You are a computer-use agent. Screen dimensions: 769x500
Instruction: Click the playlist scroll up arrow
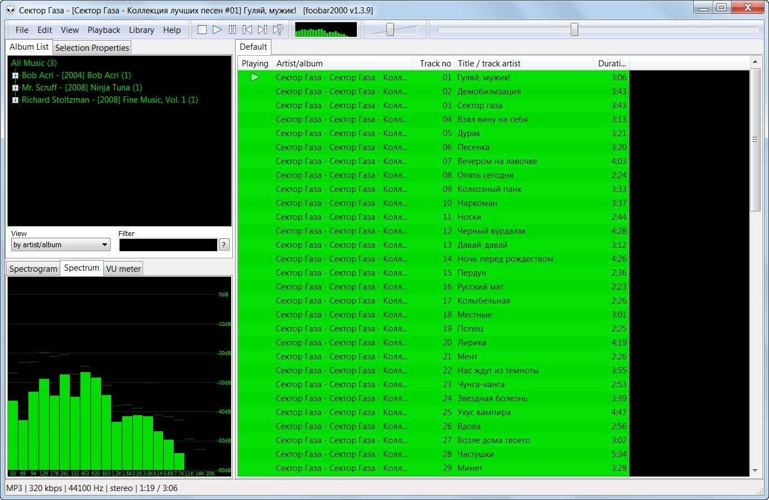[755, 61]
